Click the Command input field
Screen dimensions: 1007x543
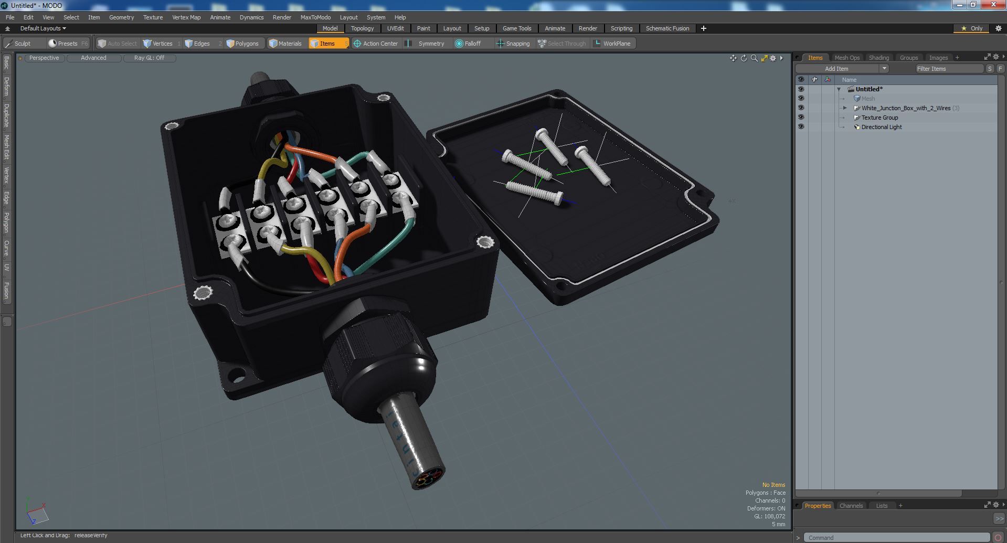[897, 538]
